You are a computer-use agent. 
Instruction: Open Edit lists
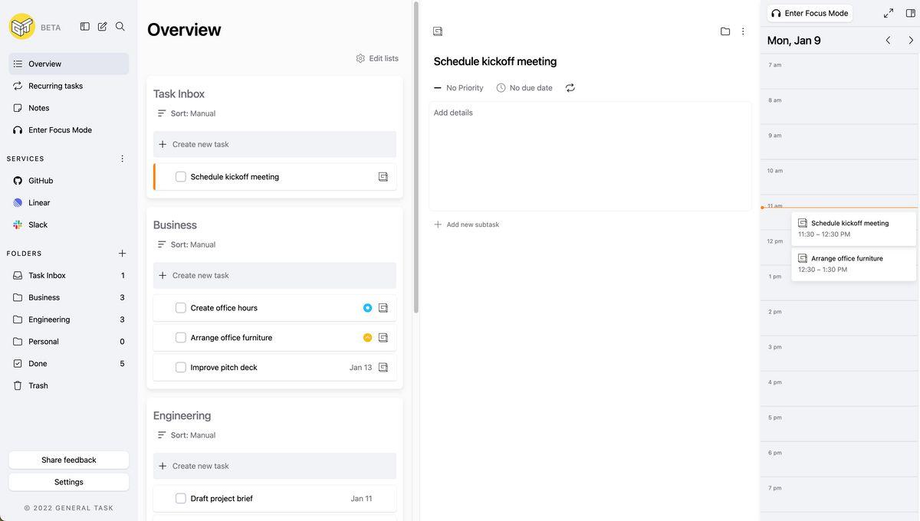377,58
